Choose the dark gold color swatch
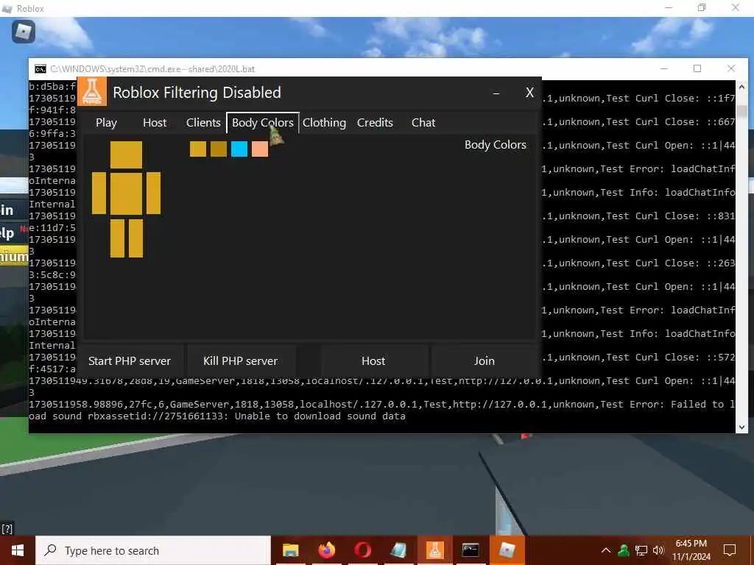 (x=218, y=149)
